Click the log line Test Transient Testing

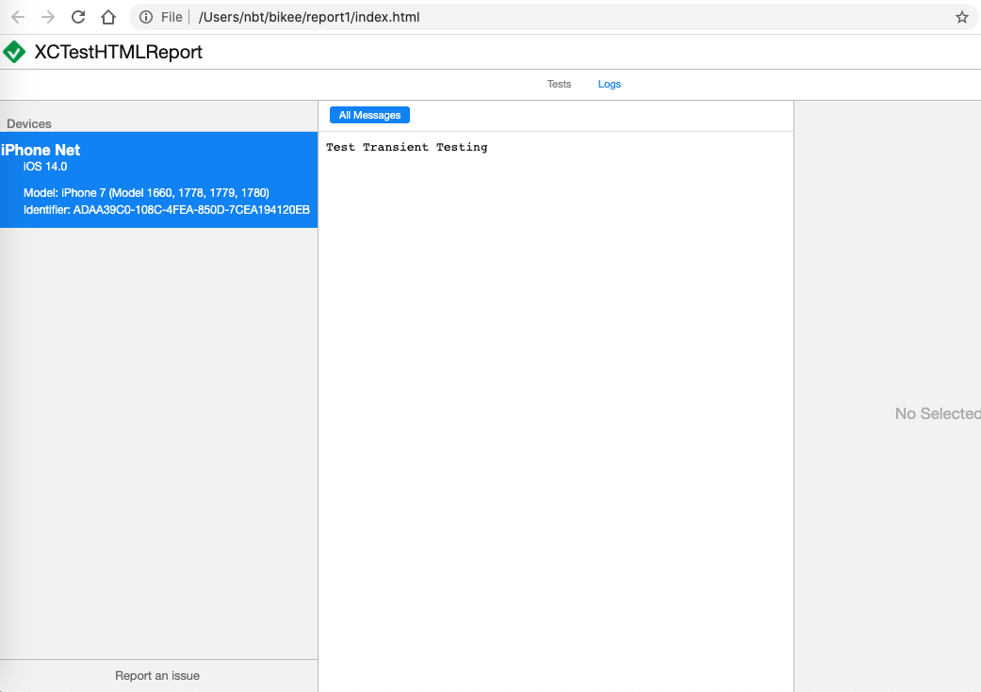point(407,148)
